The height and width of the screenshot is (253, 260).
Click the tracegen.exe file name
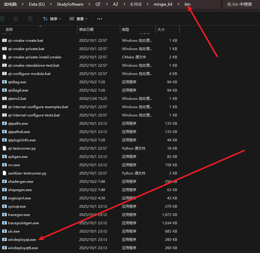click(19, 215)
